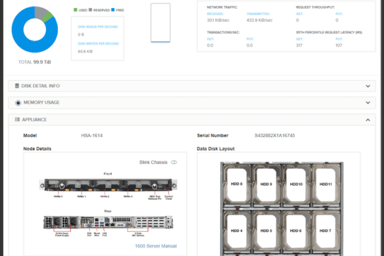This screenshot has height=256, width=384.
Task: Click the Disk Detail Info database icon
Action: point(17,86)
